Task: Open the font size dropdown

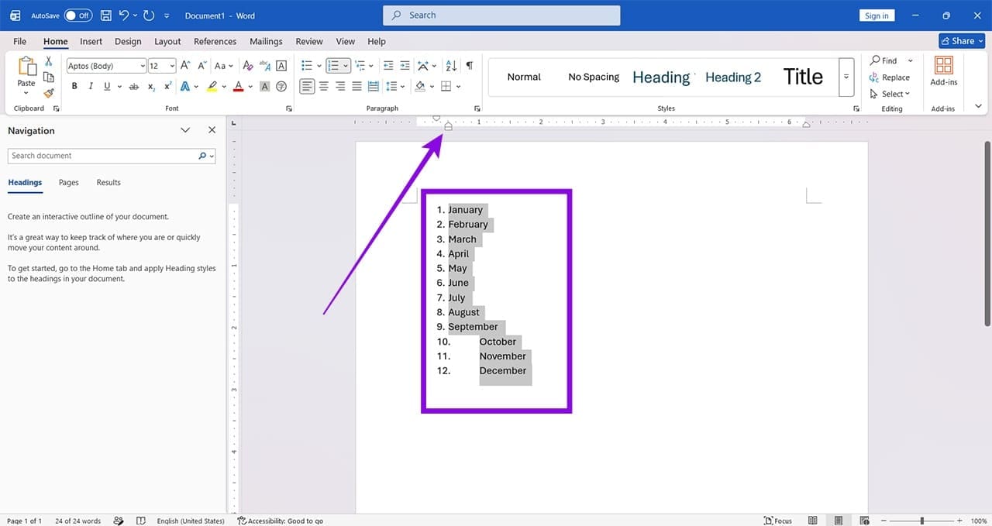Action: click(172, 66)
